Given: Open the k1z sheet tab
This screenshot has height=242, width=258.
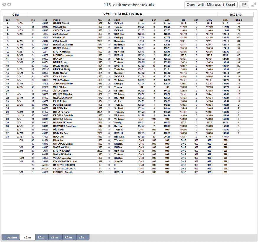Looking at the screenshot, I should pos(41,237).
